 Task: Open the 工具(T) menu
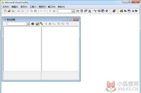pos(33,7)
